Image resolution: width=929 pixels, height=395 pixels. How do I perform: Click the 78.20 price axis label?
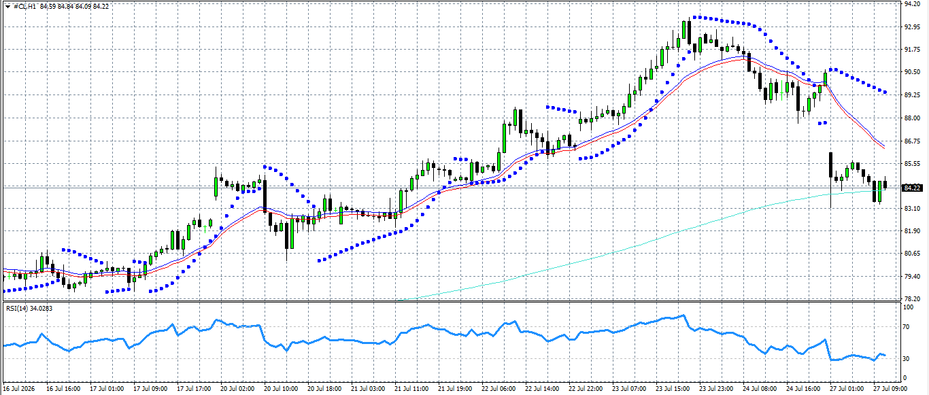(912, 299)
